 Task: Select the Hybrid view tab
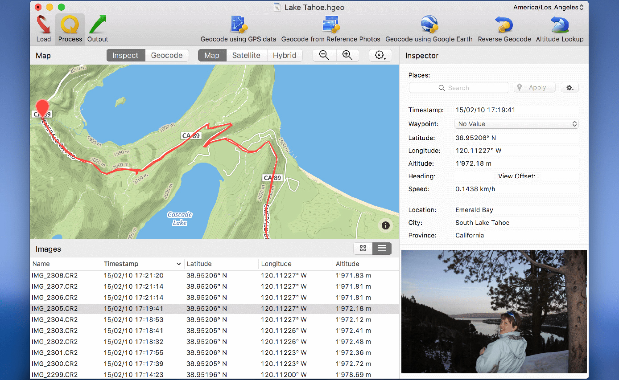[285, 55]
